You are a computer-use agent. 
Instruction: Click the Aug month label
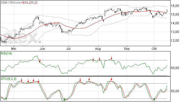point(98,49)
